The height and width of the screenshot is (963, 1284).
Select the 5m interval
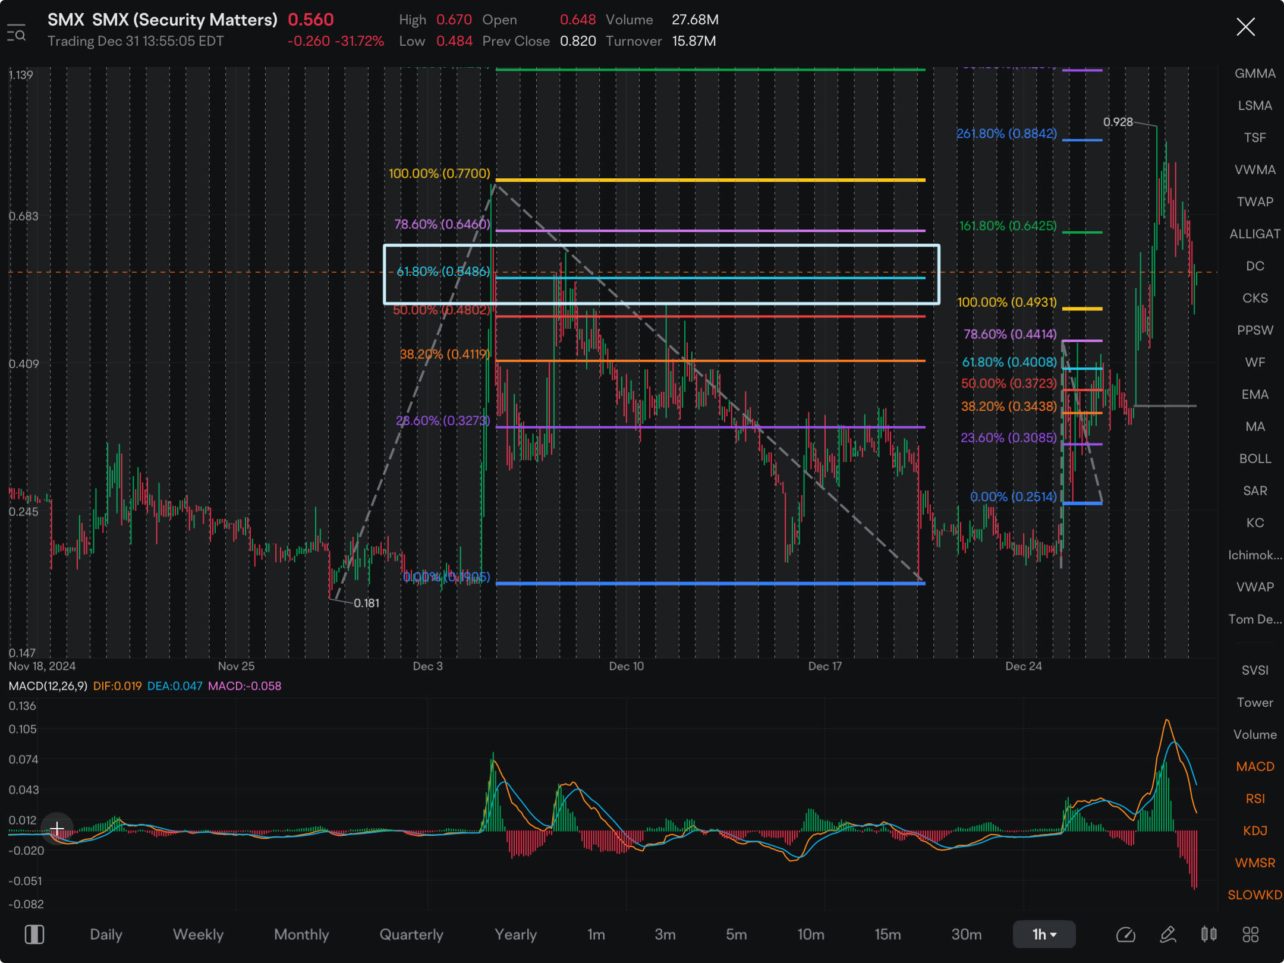point(736,934)
